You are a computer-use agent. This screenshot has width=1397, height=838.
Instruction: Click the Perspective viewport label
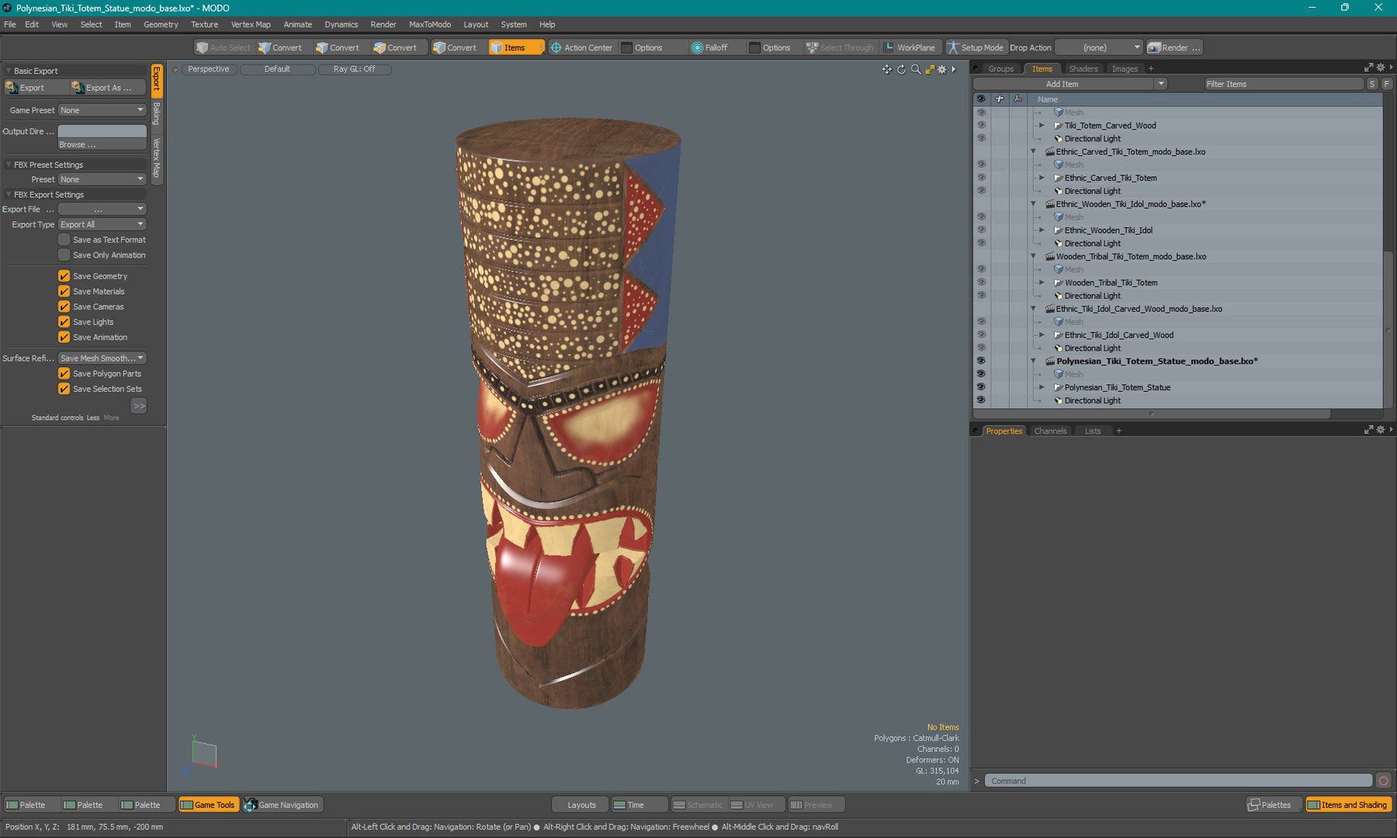[208, 69]
